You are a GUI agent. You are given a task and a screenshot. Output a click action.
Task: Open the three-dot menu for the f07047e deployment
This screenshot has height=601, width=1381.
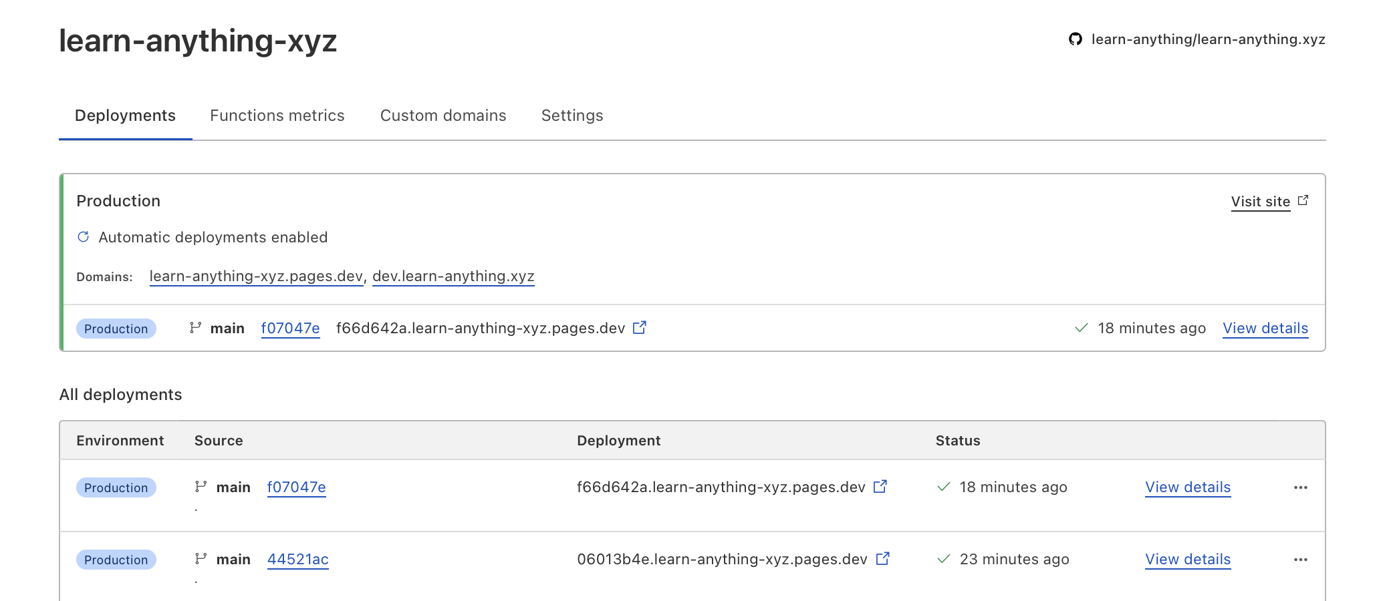(1300, 487)
